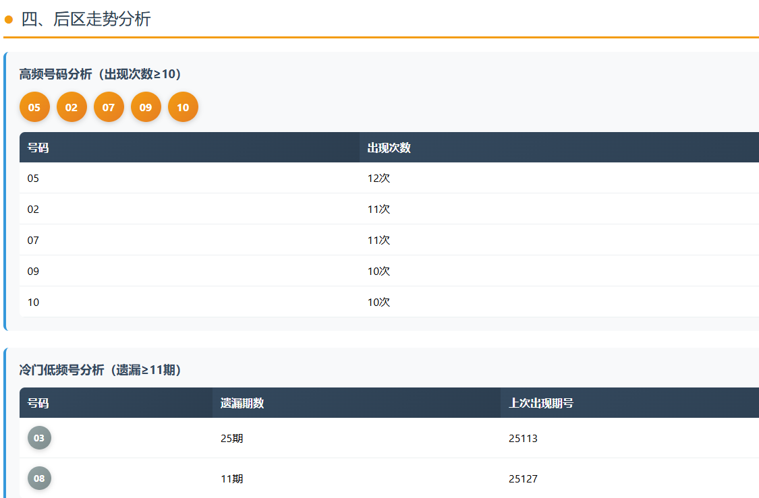Select the orange 02 number ball
Screen dimensions: 759x498
(x=72, y=107)
